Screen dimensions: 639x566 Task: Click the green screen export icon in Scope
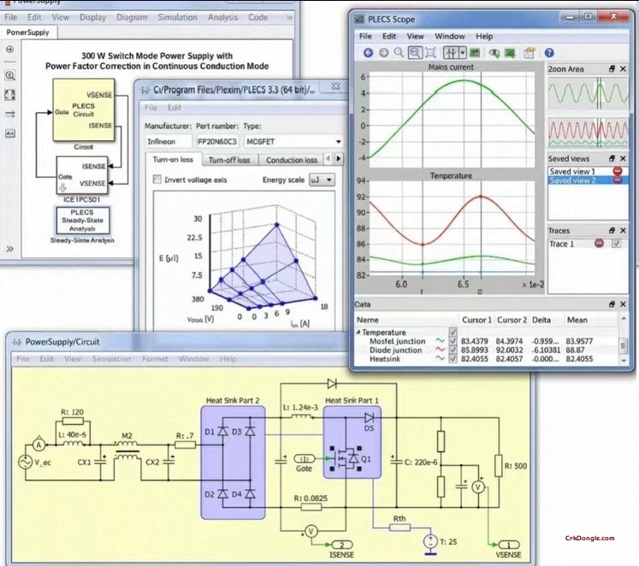(x=510, y=53)
